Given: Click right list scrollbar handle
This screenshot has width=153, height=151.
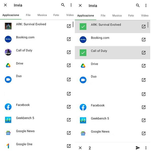Looking at the screenshot, I should point(148,25).
